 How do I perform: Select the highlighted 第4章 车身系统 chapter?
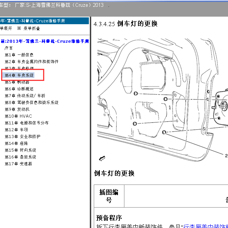tap(19, 75)
